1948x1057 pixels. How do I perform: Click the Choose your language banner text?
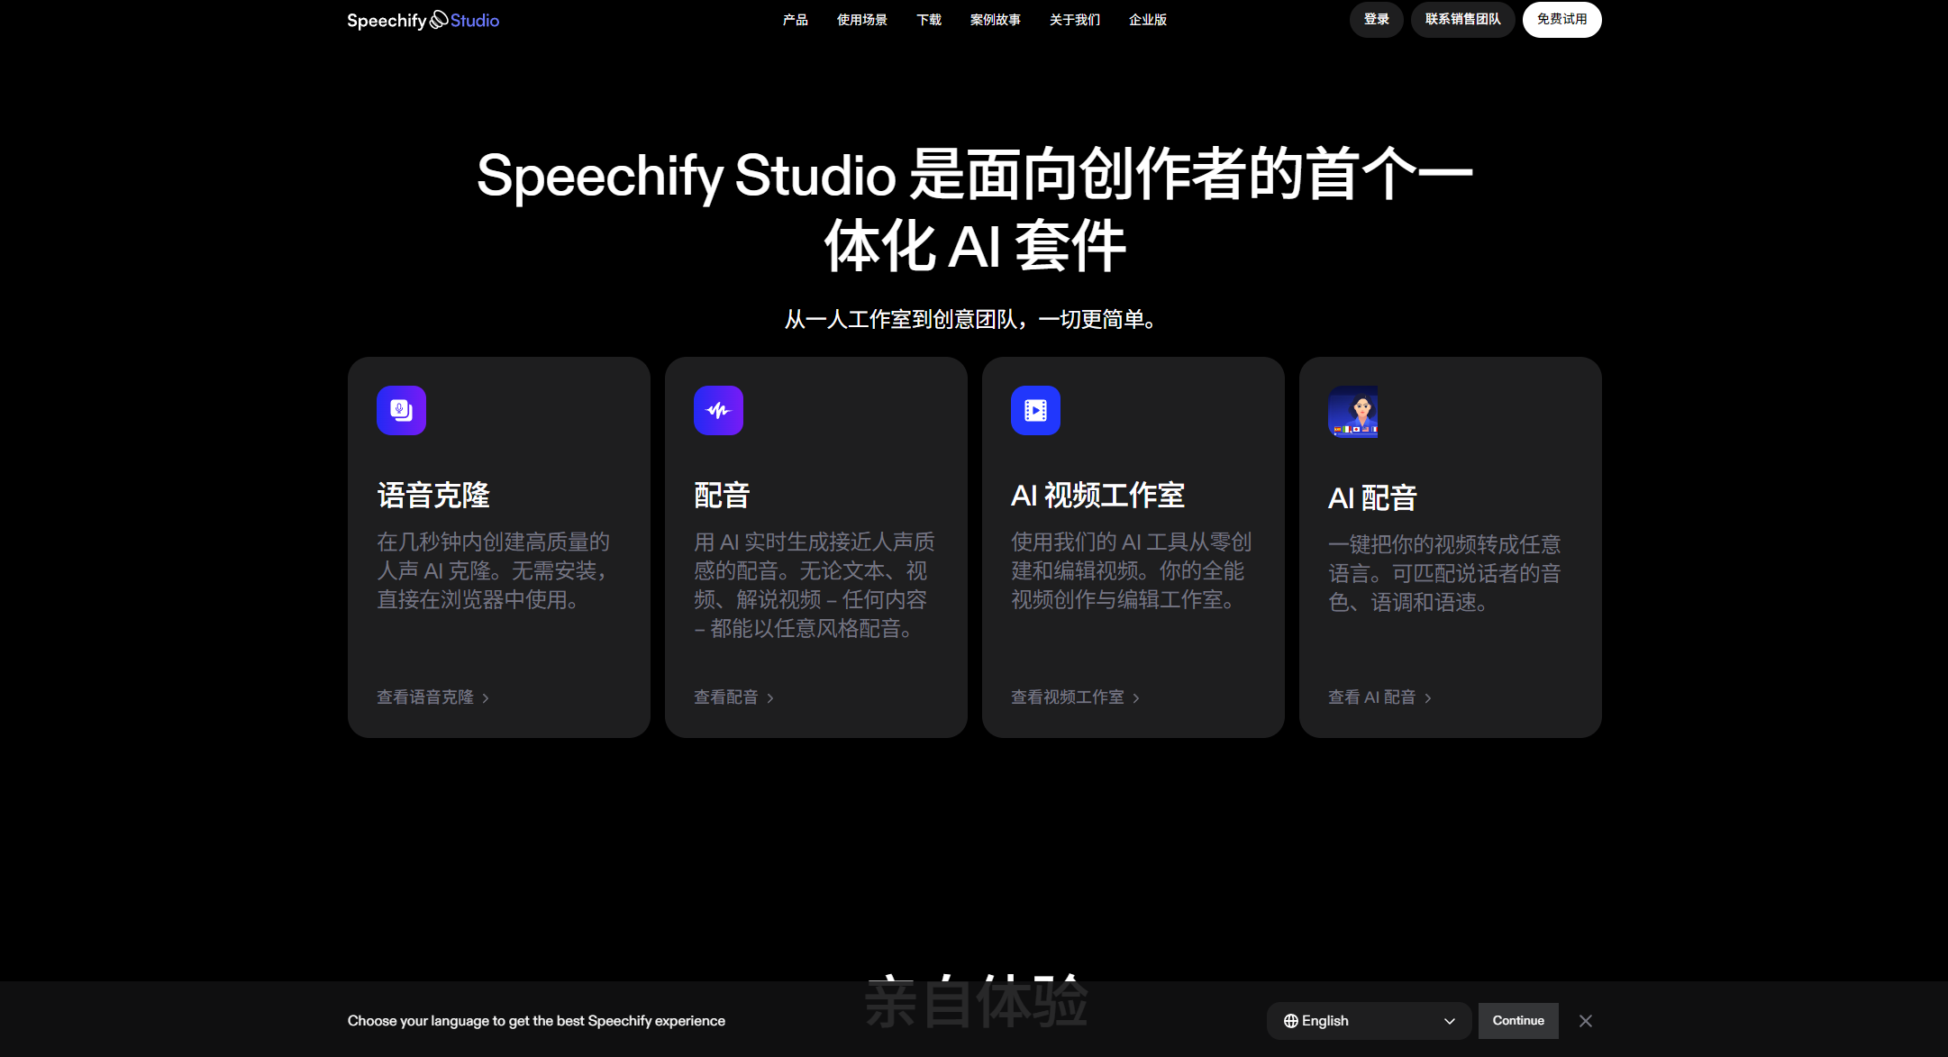pyautogui.click(x=536, y=1021)
